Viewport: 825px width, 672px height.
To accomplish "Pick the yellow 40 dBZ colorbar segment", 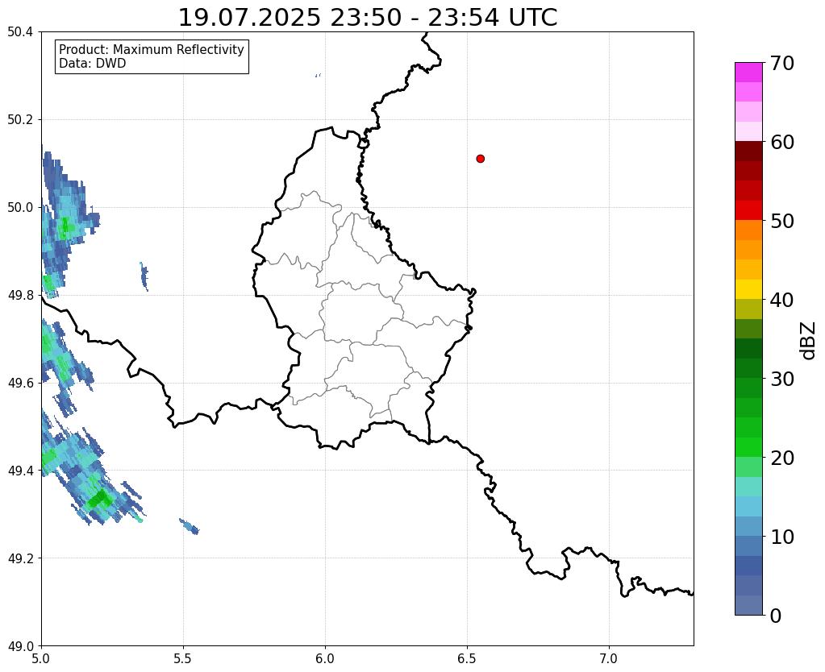I will pyautogui.click(x=748, y=289).
